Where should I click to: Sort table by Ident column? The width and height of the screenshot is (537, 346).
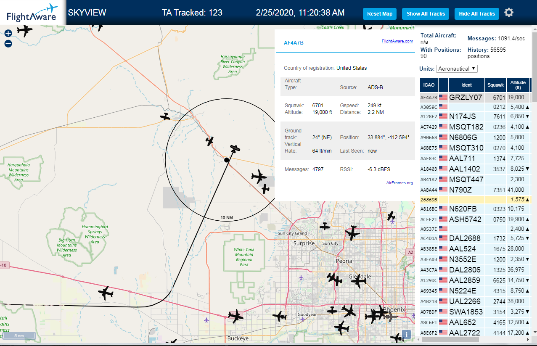pos(467,85)
